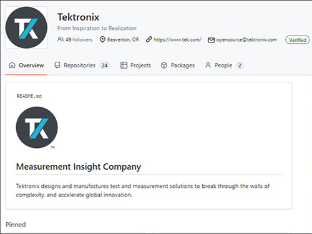Click the link chain icon
Image resolution: width=312 pixels, height=234 pixels.
(149, 39)
